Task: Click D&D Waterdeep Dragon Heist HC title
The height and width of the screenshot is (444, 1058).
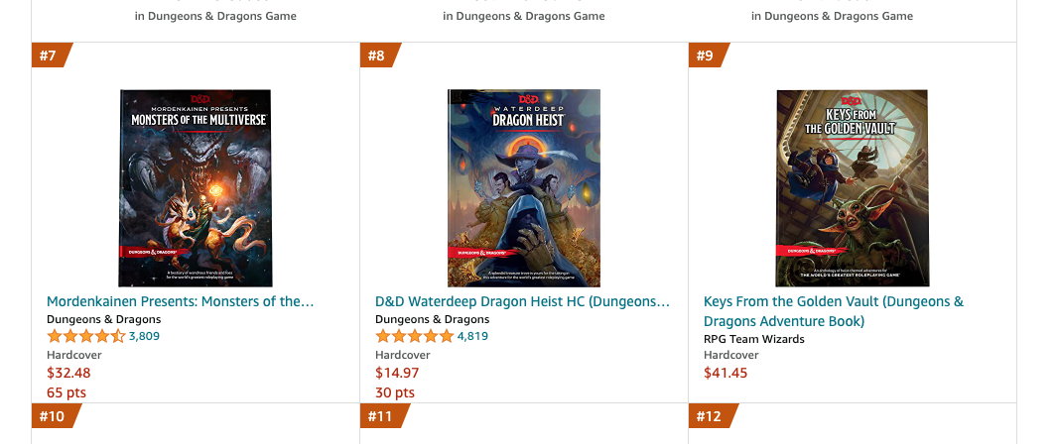Action: coord(522,301)
